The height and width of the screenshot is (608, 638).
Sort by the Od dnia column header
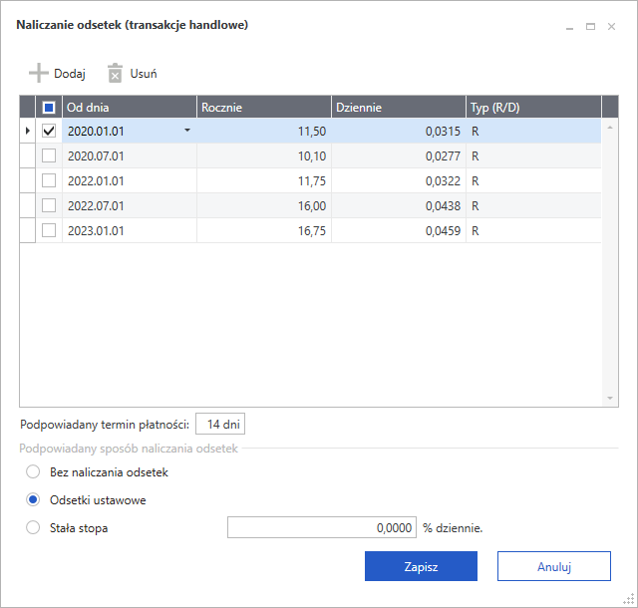tap(128, 107)
